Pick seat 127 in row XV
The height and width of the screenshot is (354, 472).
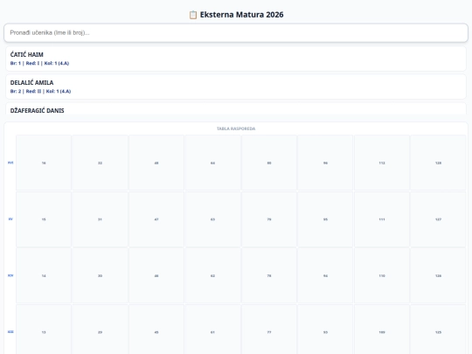coord(438,219)
